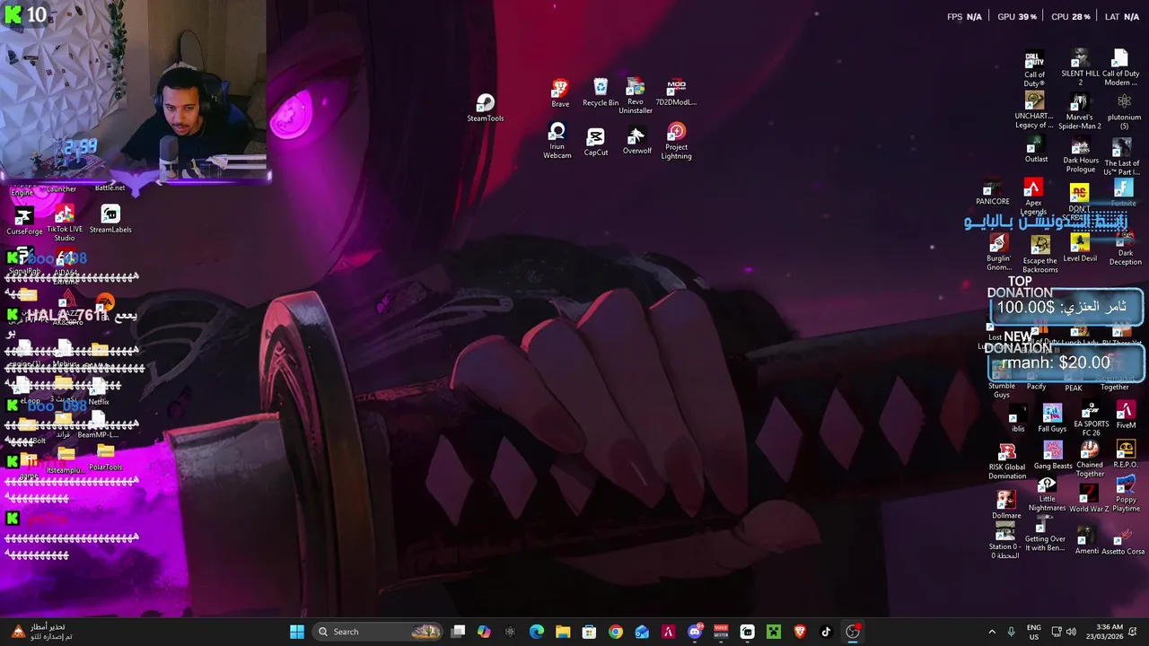This screenshot has height=646, width=1149.
Task: Show hidden system tray icons
Action: [x=992, y=632]
